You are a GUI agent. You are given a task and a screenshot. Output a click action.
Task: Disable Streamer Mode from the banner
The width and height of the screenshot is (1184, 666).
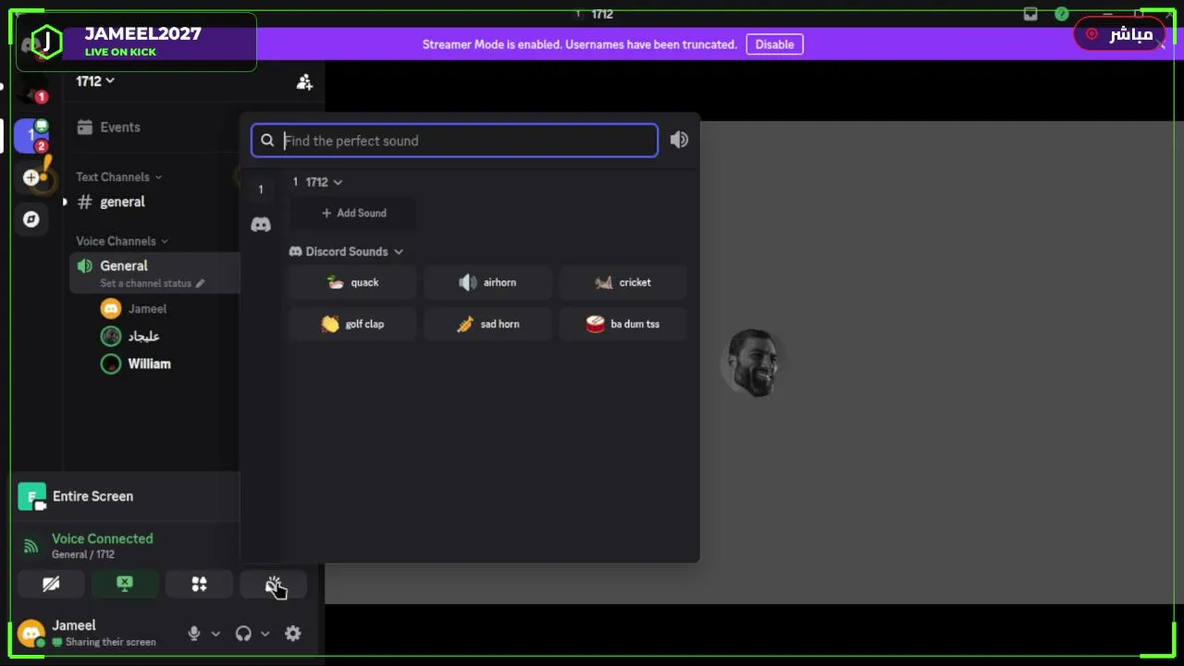(774, 44)
